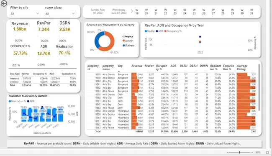Viewport: 272px width, 156px height.
Task: Select week W 26
Action: 204,12
